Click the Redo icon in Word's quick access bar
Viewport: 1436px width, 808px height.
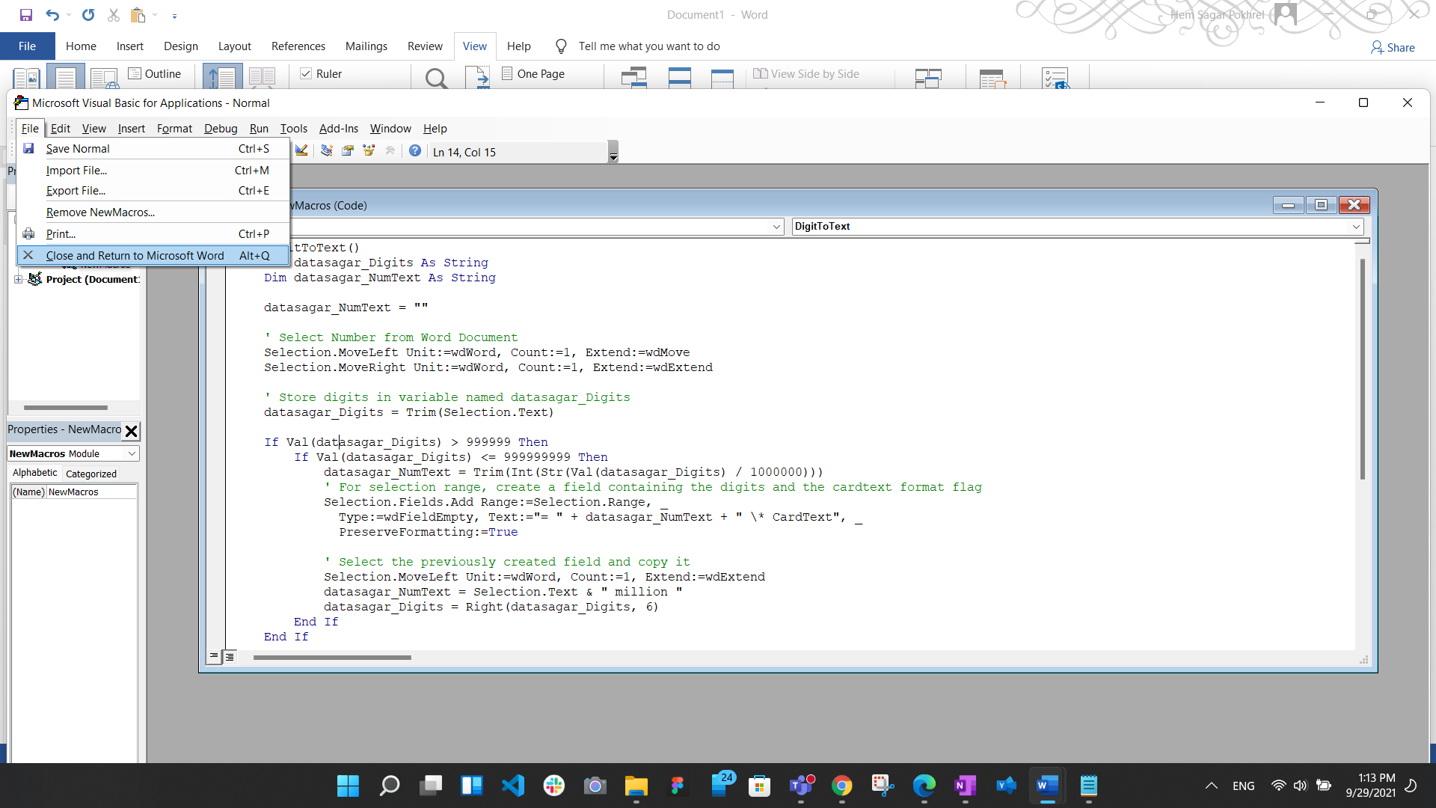point(88,15)
